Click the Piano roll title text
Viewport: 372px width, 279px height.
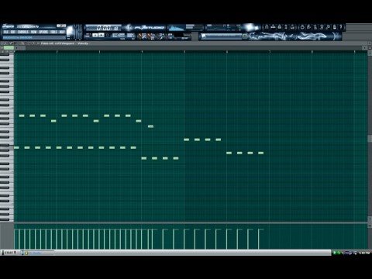coord(57,43)
